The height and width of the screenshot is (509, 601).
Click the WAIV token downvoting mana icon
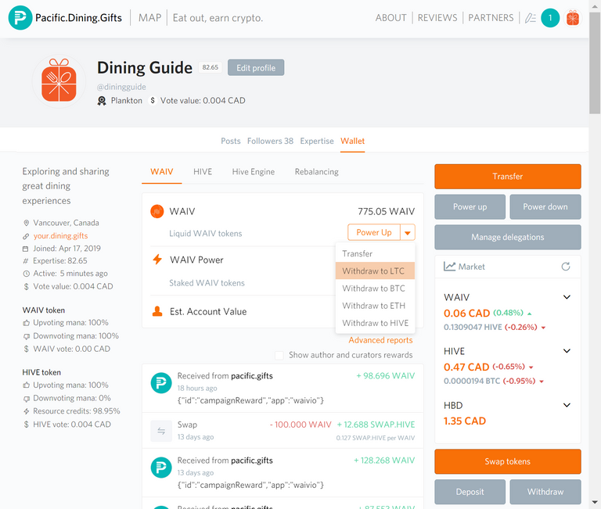tap(26, 336)
